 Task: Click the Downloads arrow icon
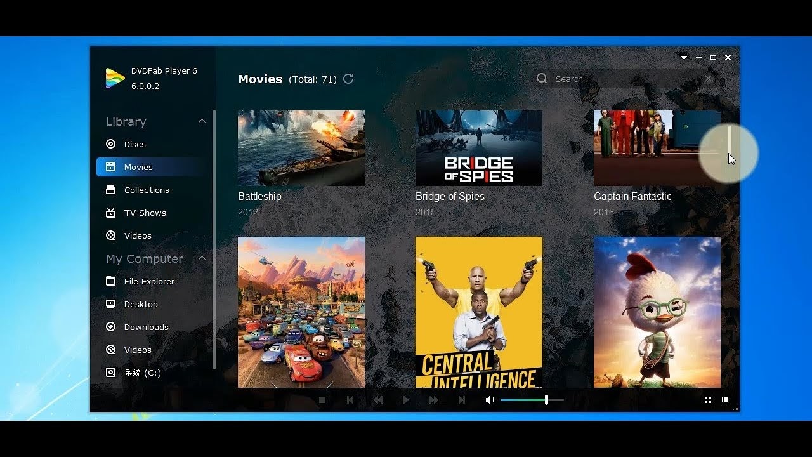111,327
